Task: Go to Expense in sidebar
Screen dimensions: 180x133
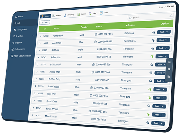Action: [x=17, y=43]
